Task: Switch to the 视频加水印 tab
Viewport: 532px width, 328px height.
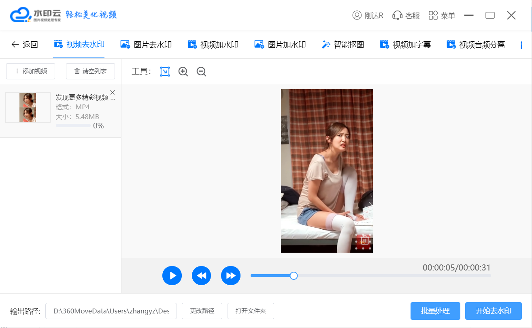Action: [213, 45]
